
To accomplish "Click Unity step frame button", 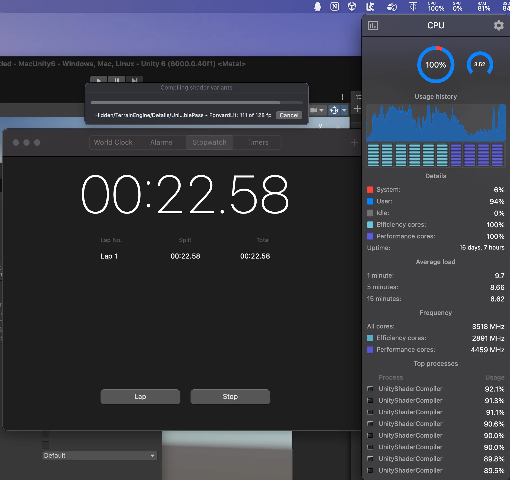I will (135, 80).
